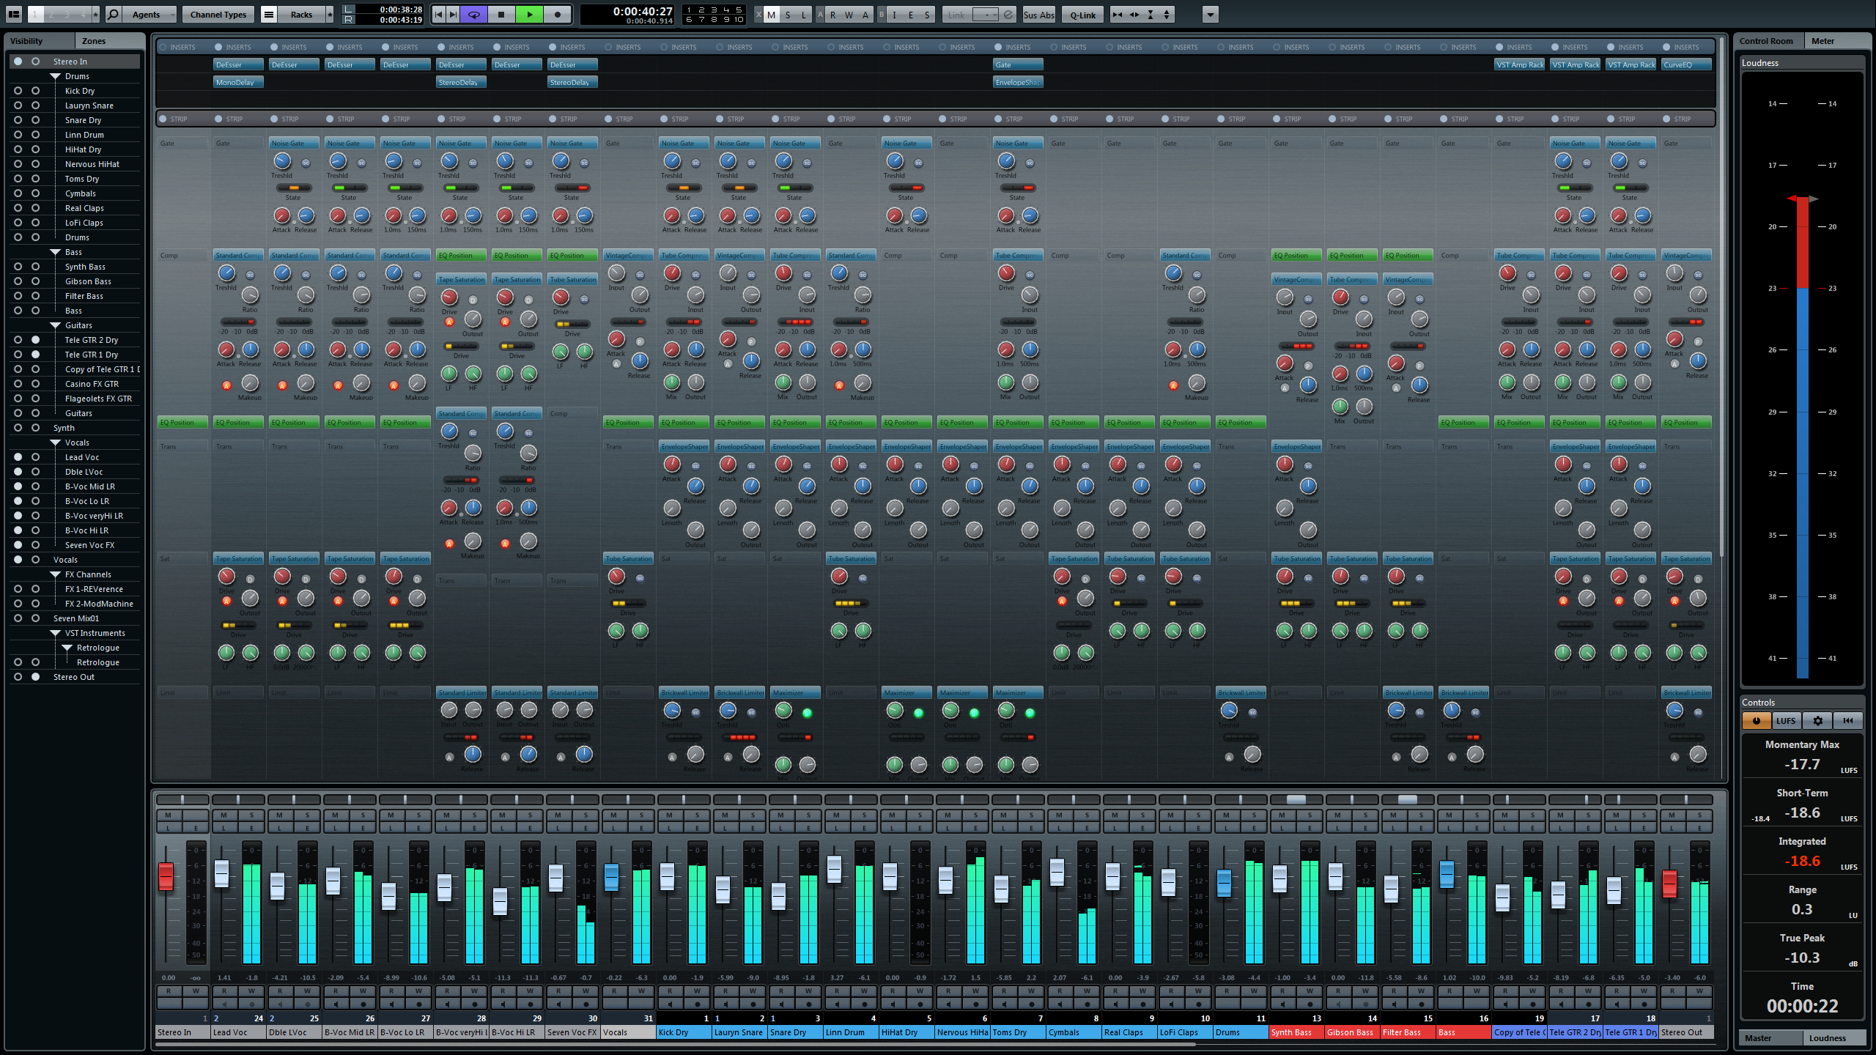The height and width of the screenshot is (1055, 1876).
Task: Open the Meter tab in Control Room
Action: (x=1823, y=40)
